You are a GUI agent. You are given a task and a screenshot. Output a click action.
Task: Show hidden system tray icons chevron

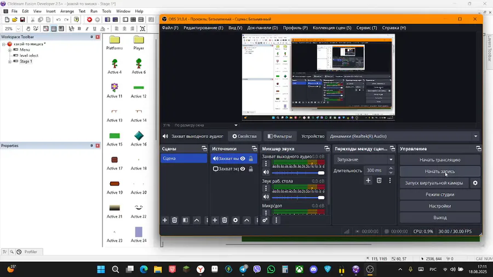pyautogui.click(x=400, y=269)
